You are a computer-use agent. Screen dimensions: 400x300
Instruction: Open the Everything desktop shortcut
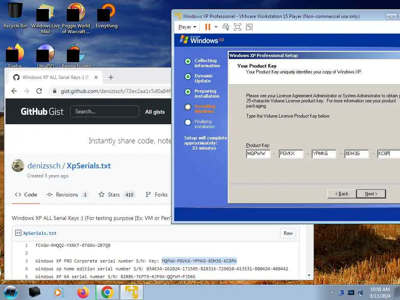point(106,15)
